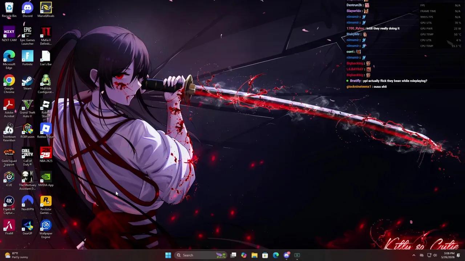Select the Toontown Rewritten shortcut

coord(9,133)
